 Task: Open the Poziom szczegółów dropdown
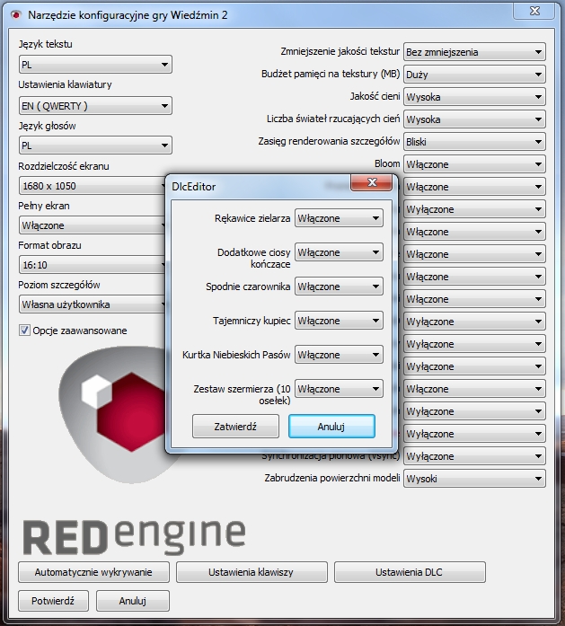pyautogui.click(x=93, y=304)
